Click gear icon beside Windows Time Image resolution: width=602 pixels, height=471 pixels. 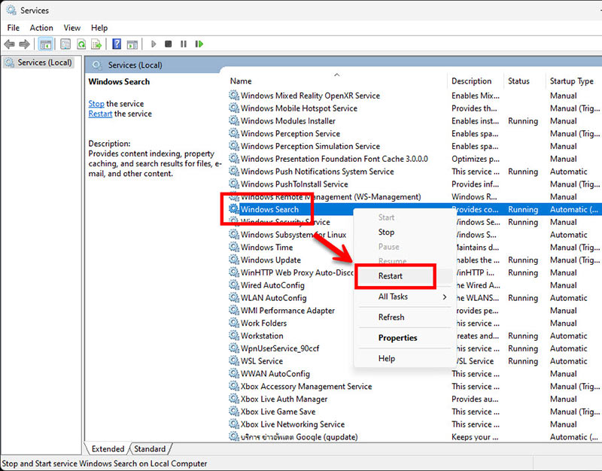[234, 247]
